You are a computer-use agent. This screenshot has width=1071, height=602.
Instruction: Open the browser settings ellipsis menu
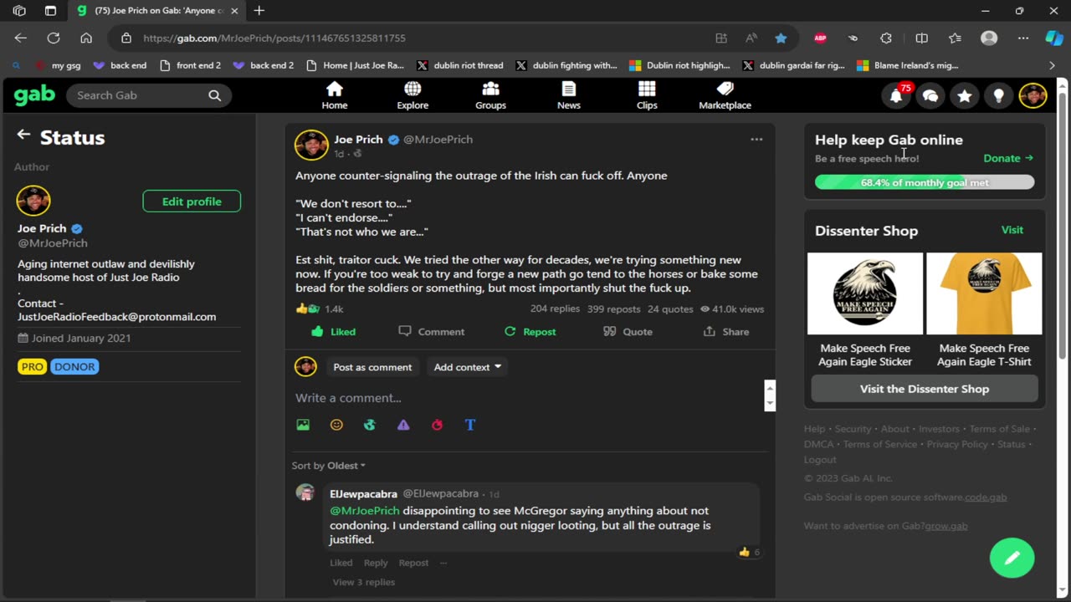pos(1023,38)
